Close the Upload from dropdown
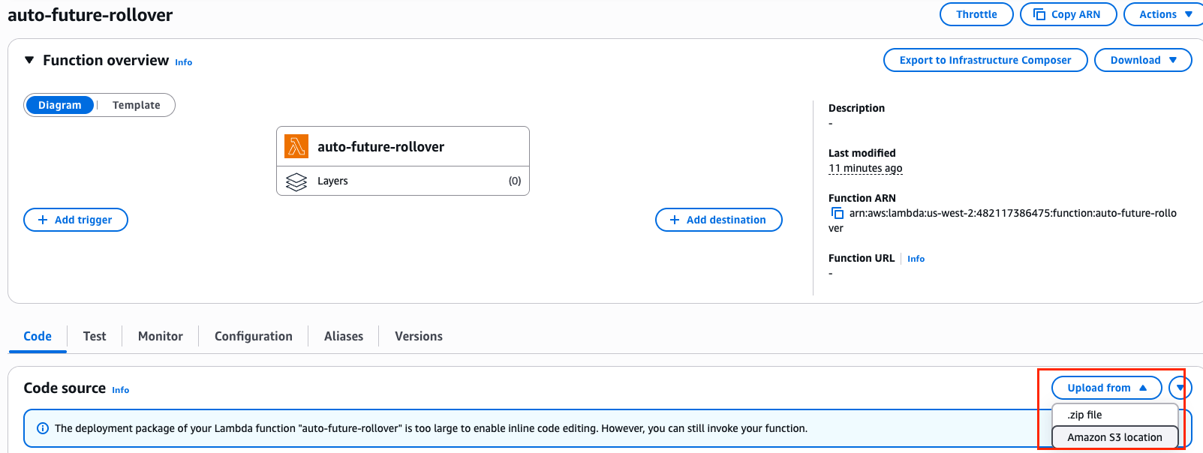 [1106, 388]
